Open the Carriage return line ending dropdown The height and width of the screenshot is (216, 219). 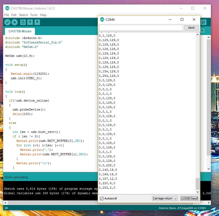pyautogui.click(x=165, y=198)
